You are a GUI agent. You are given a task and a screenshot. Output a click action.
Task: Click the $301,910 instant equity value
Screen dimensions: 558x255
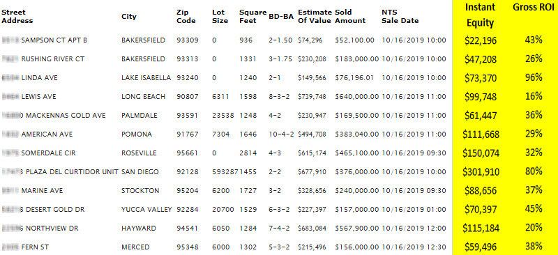[x=481, y=172]
